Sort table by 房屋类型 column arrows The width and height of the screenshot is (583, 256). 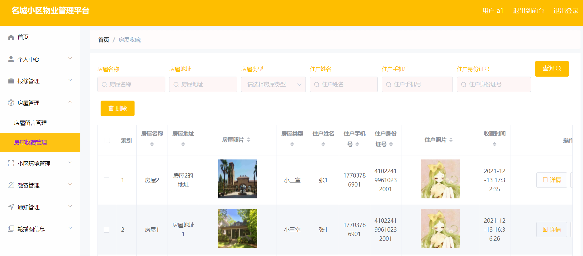(x=292, y=144)
